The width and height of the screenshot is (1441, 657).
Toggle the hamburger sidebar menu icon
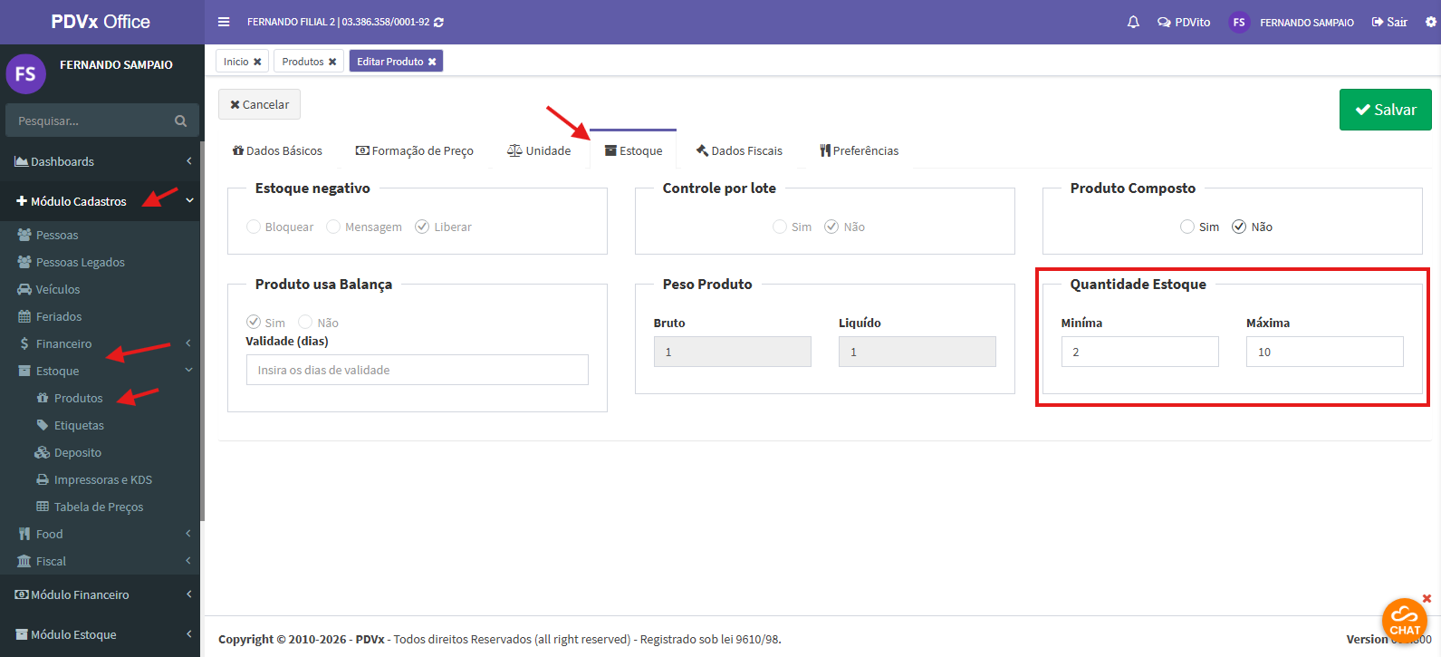click(224, 22)
